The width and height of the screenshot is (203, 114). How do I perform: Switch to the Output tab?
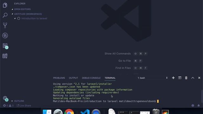[73, 78]
